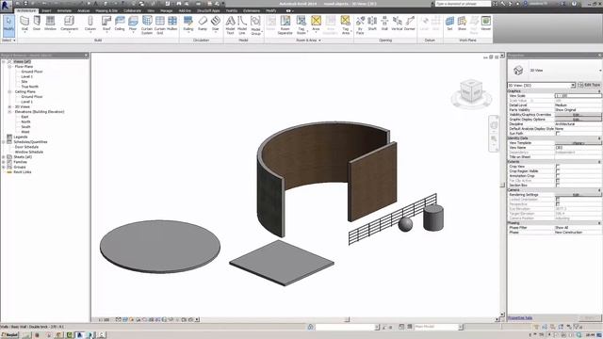Viewport: 603px width, 339px height.
Task: Toggle the Crop View checkbox
Action: [x=558, y=167]
